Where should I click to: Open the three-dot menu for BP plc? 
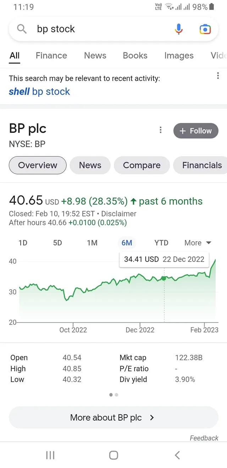(x=160, y=130)
